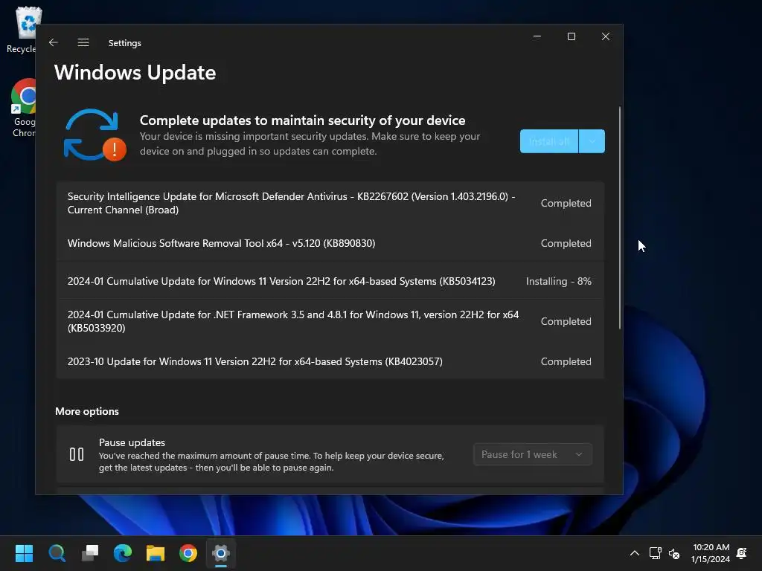Open the Pause for 1 week dropdown

point(533,454)
